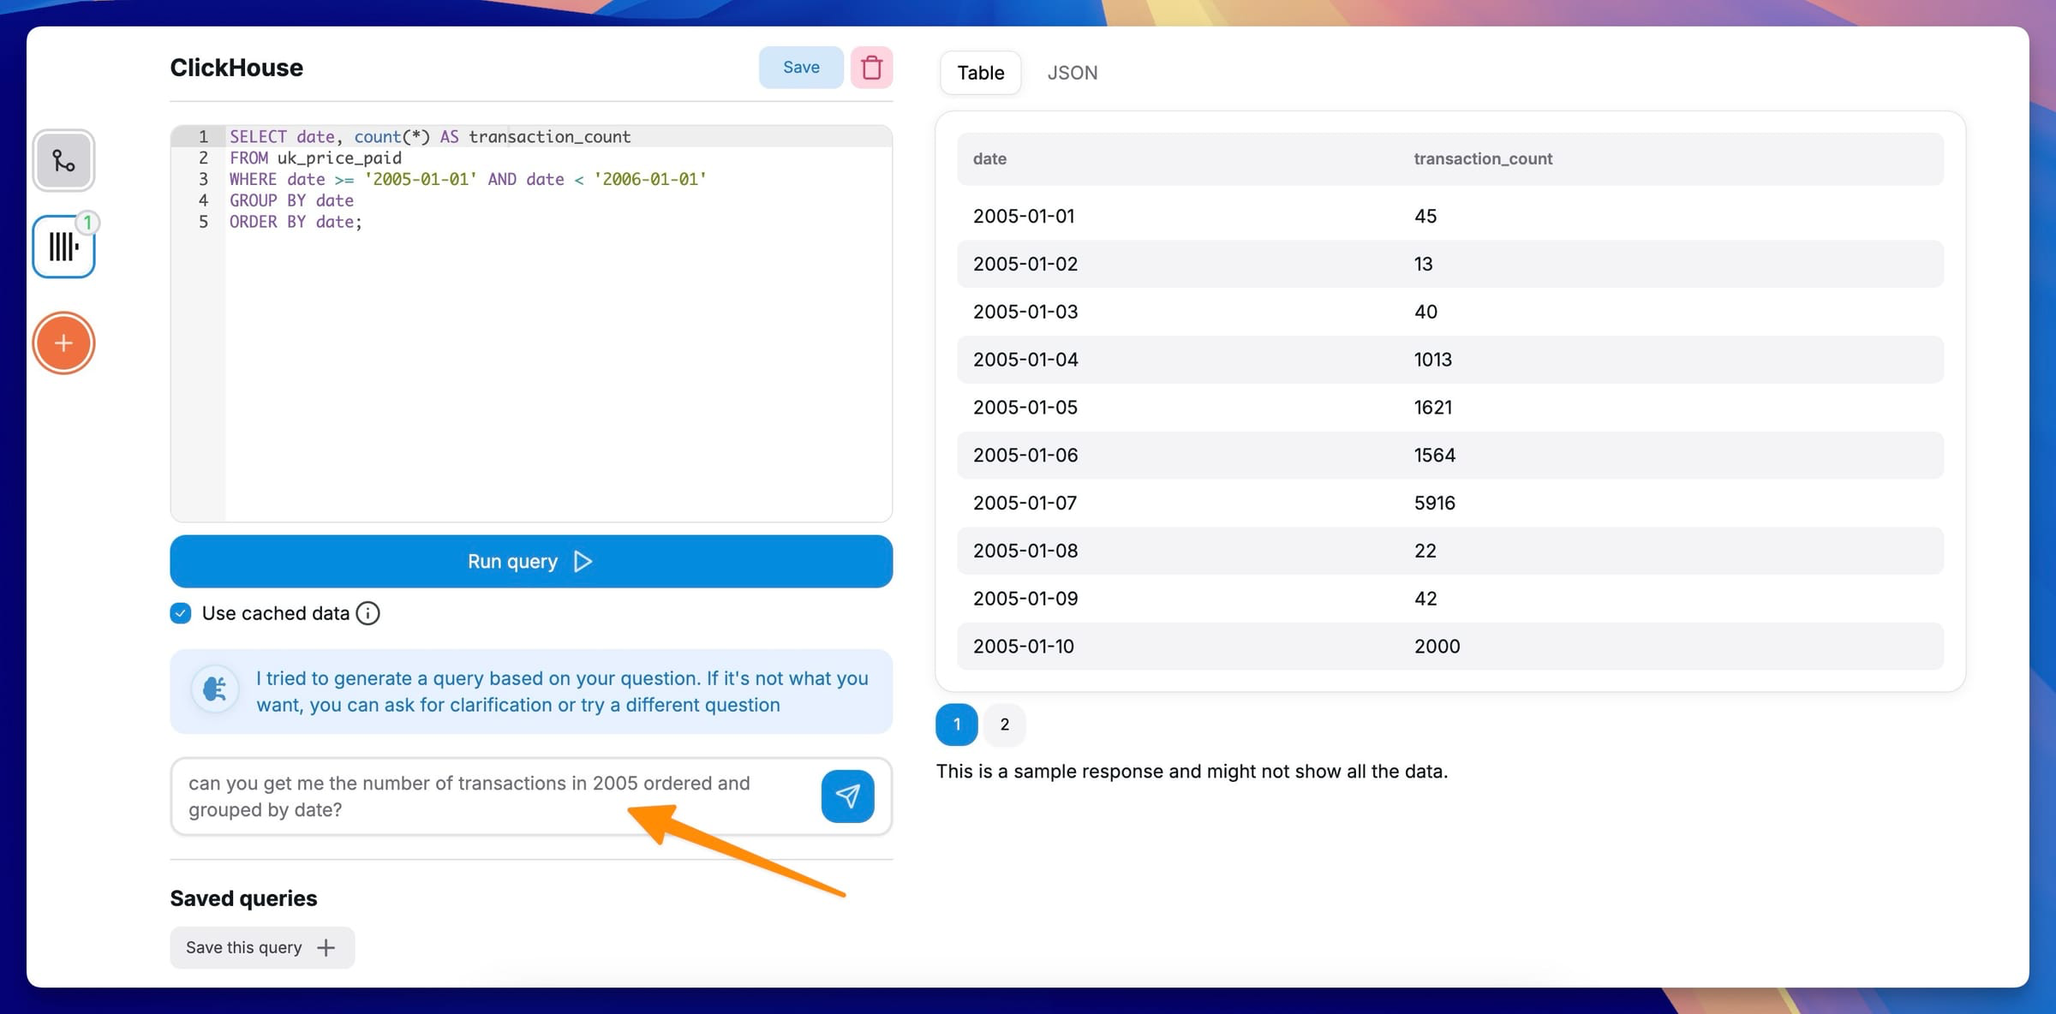Uncheck the Use cached data checkbox
Screen dimensions: 2056x1014
180,613
